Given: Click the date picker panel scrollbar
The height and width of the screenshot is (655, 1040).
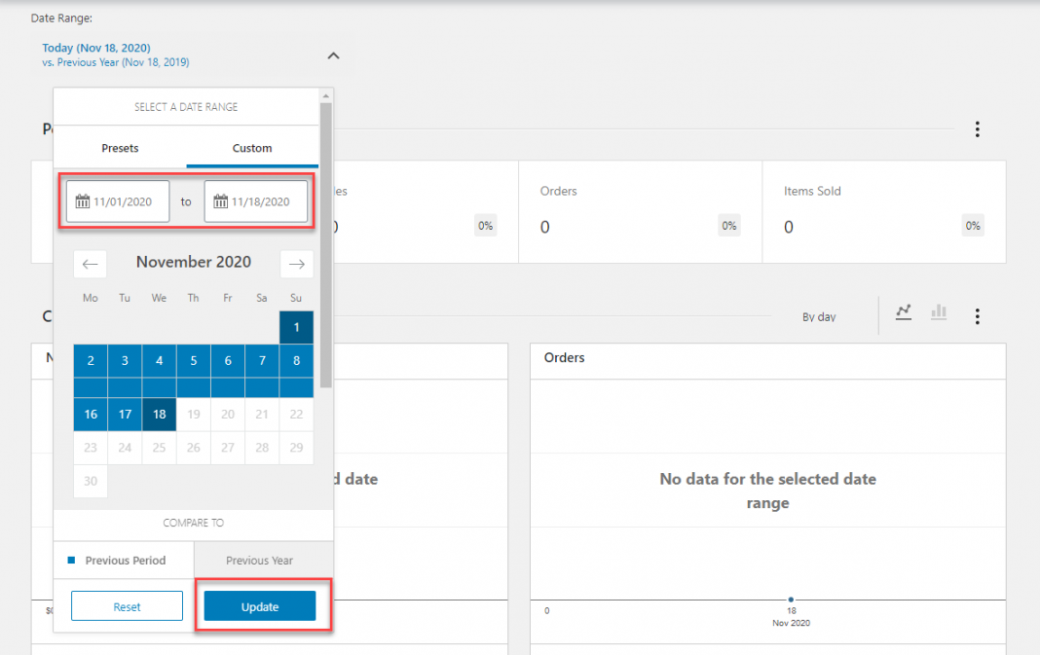Looking at the screenshot, I should click(x=327, y=243).
